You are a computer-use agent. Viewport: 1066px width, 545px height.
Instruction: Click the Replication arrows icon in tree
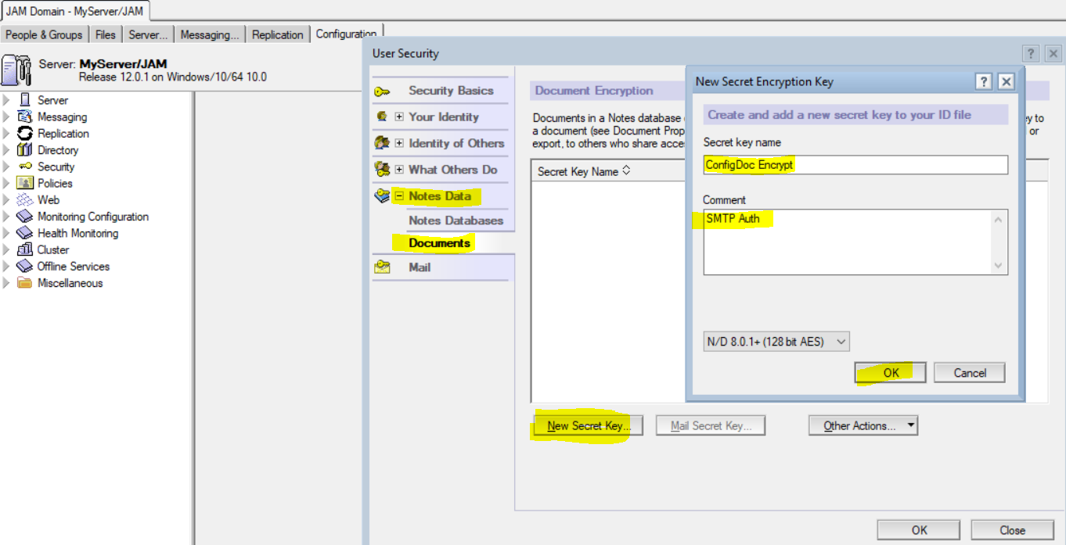click(x=24, y=134)
